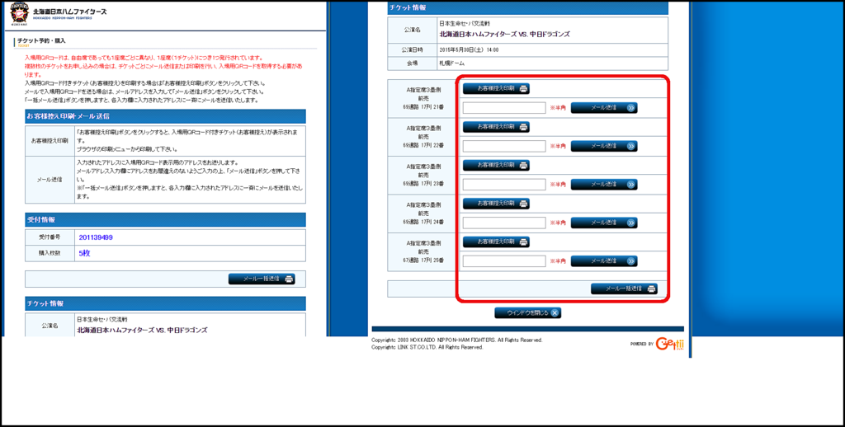
Task: Click メール一括送信 button under 受付情報 in left page
Action: (262, 279)
